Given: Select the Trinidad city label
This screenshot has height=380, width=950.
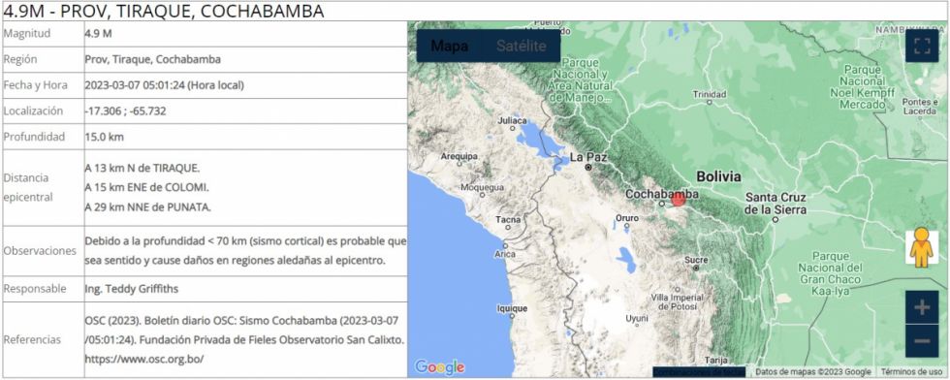Looking at the screenshot, I should [710, 95].
